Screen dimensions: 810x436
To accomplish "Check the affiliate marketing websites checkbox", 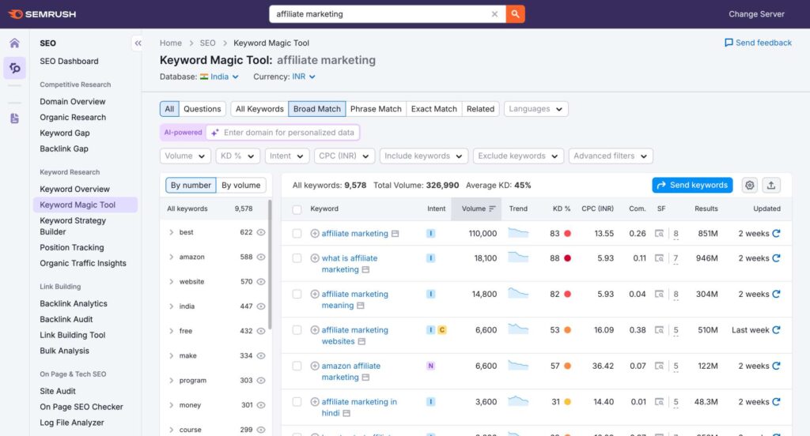I will click(x=297, y=329).
